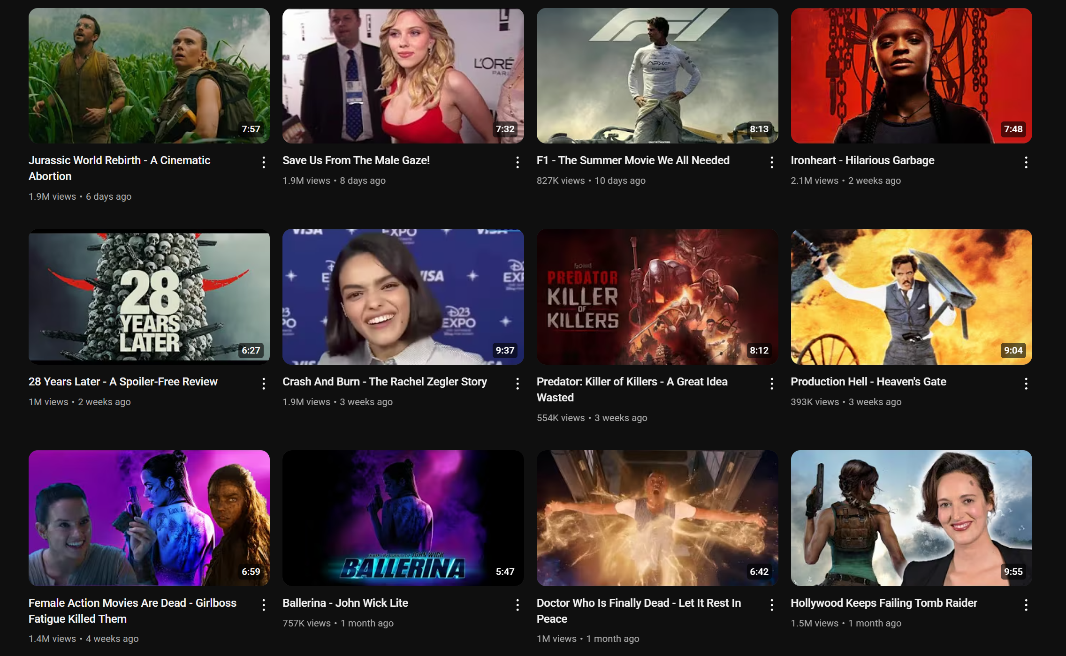Open more actions for Predator Killer of Killers
Screen dimensions: 1066x656
[x=772, y=384]
